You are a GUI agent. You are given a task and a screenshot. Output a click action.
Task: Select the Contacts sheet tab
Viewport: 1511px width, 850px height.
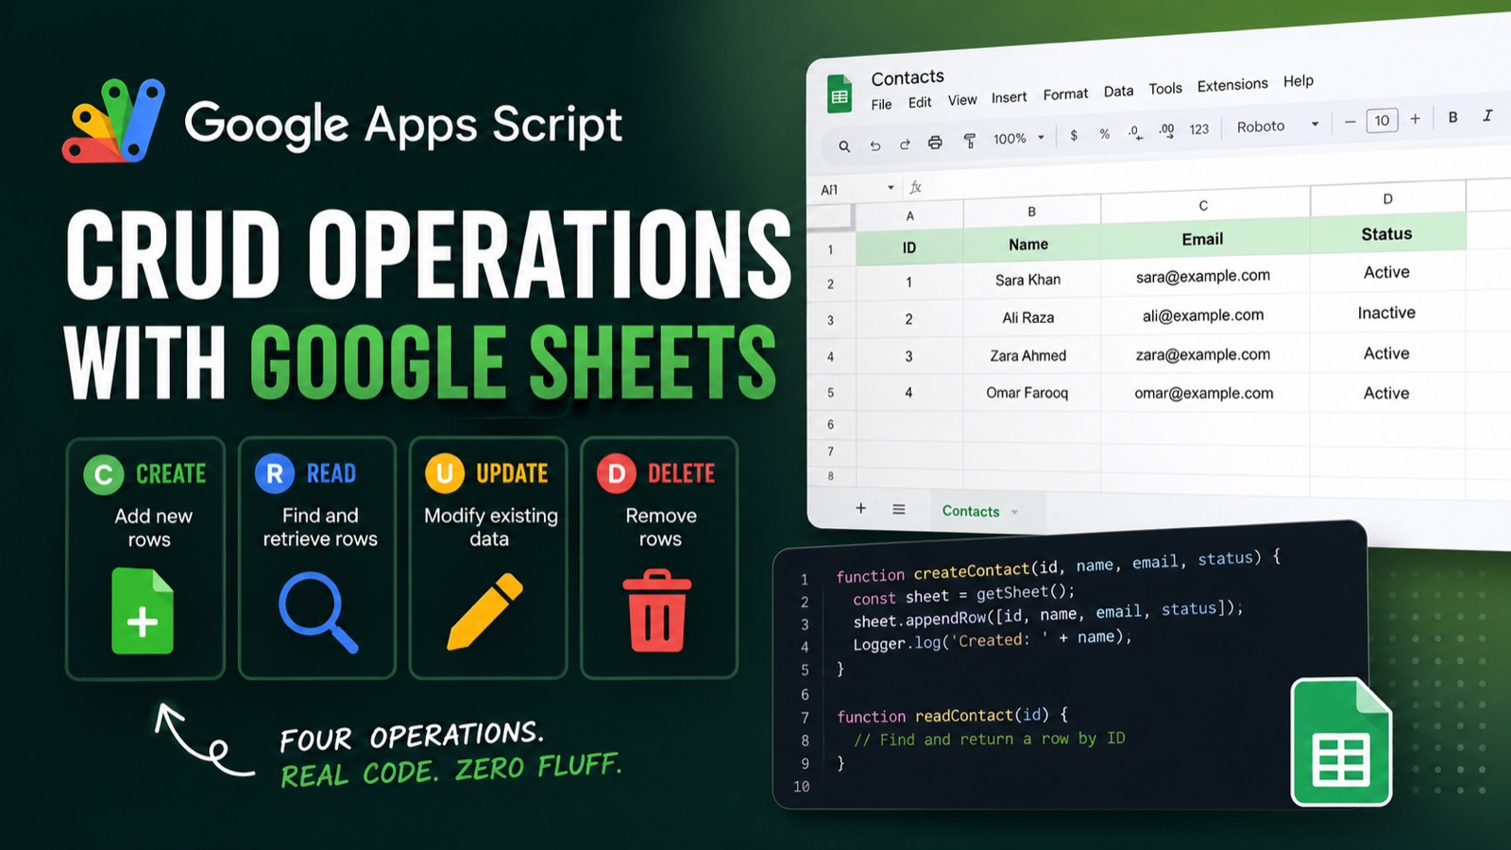click(x=971, y=511)
